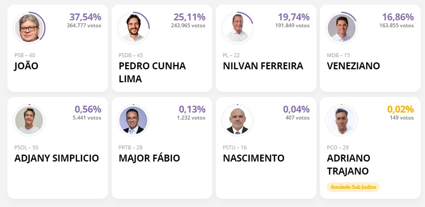Select the JOÃO candidate name
Image resolution: width=425 pixels, height=207 pixels.
coord(26,66)
